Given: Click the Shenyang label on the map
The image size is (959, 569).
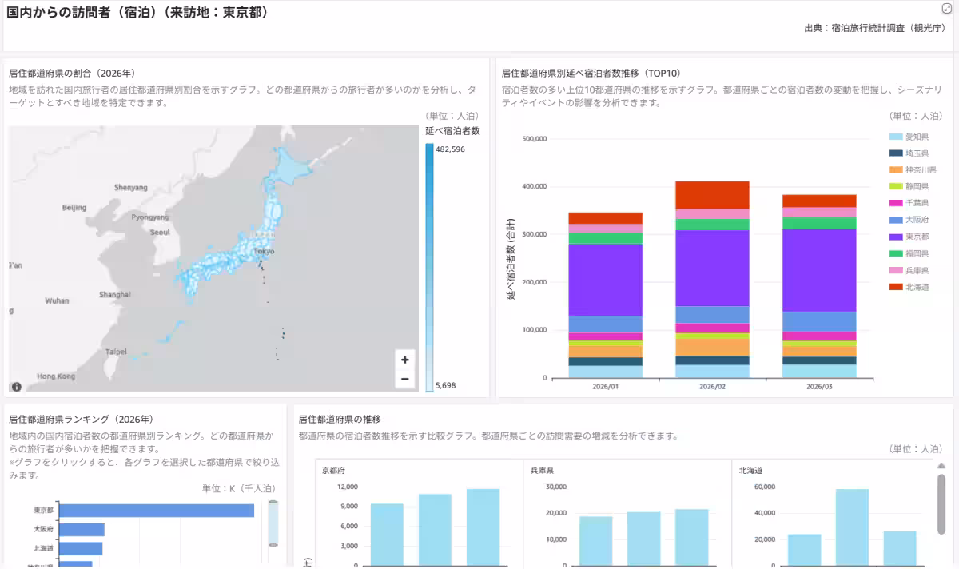Looking at the screenshot, I should point(131,188).
